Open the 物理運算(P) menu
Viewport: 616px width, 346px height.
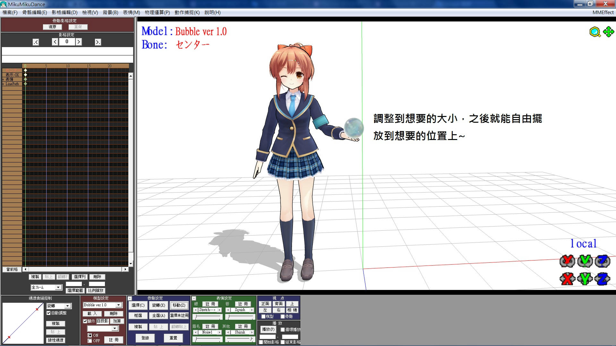157,12
